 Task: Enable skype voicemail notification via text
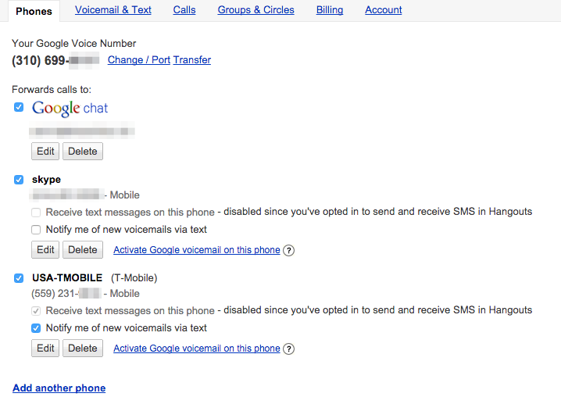[36, 230]
